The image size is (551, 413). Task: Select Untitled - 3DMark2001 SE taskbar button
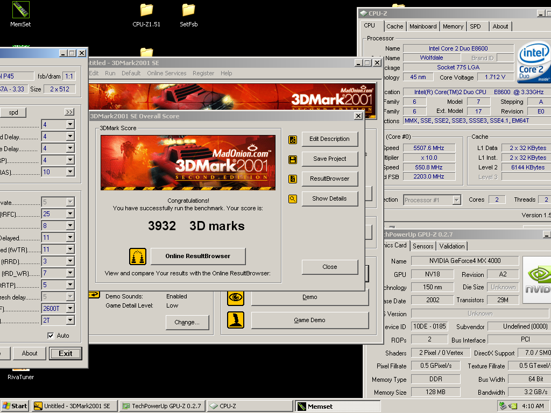coord(75,407)
